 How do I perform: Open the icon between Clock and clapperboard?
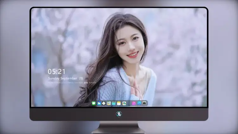pos(109,104)
